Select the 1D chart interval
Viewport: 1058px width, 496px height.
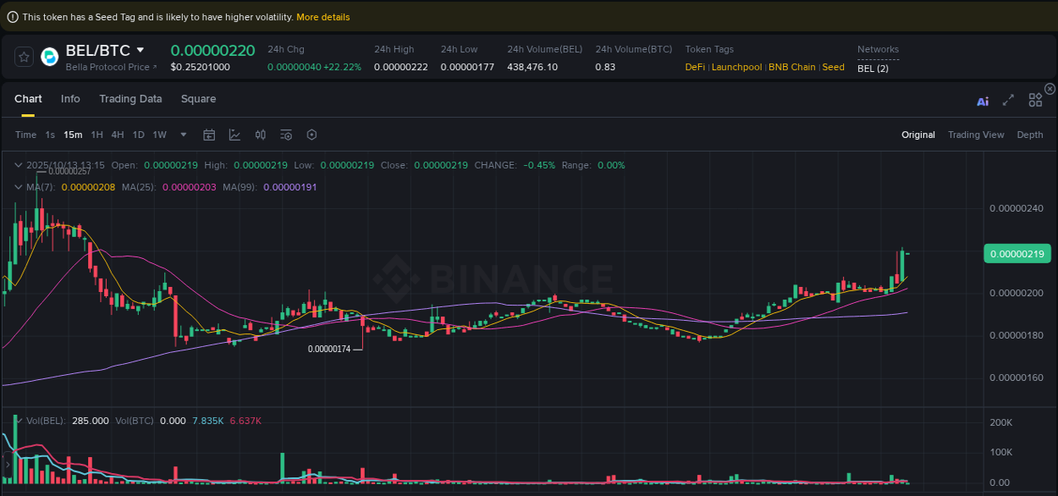coord(138,135)
